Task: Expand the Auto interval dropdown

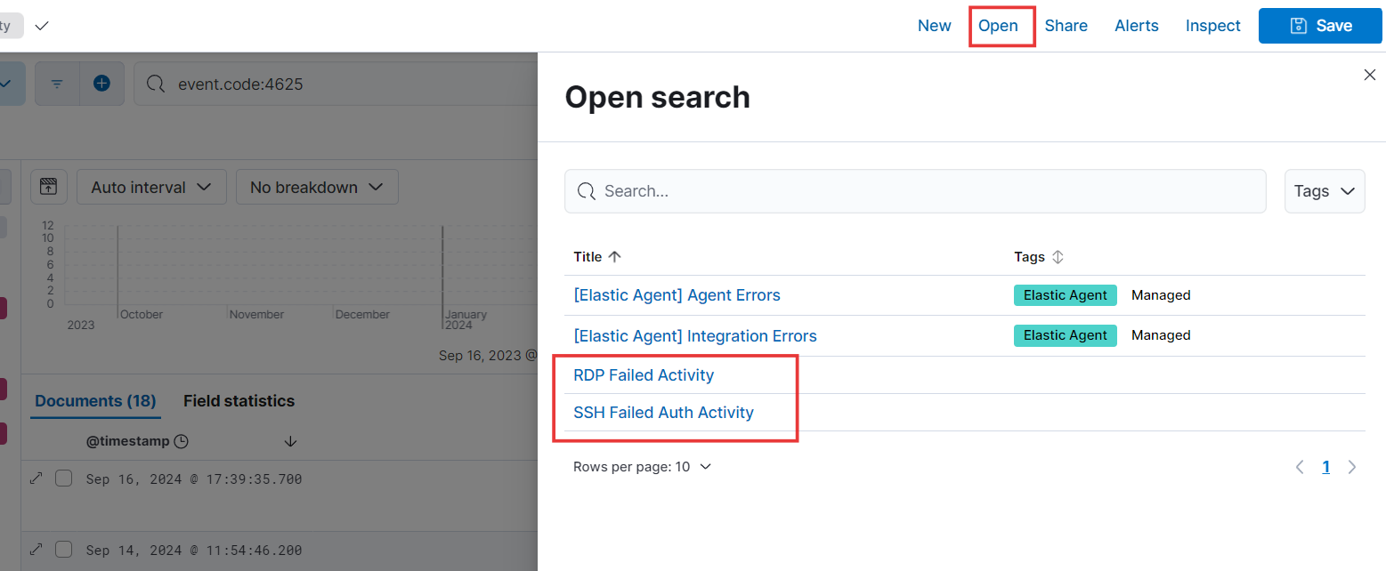Action: pyautogui.click(x=151, y=187)
